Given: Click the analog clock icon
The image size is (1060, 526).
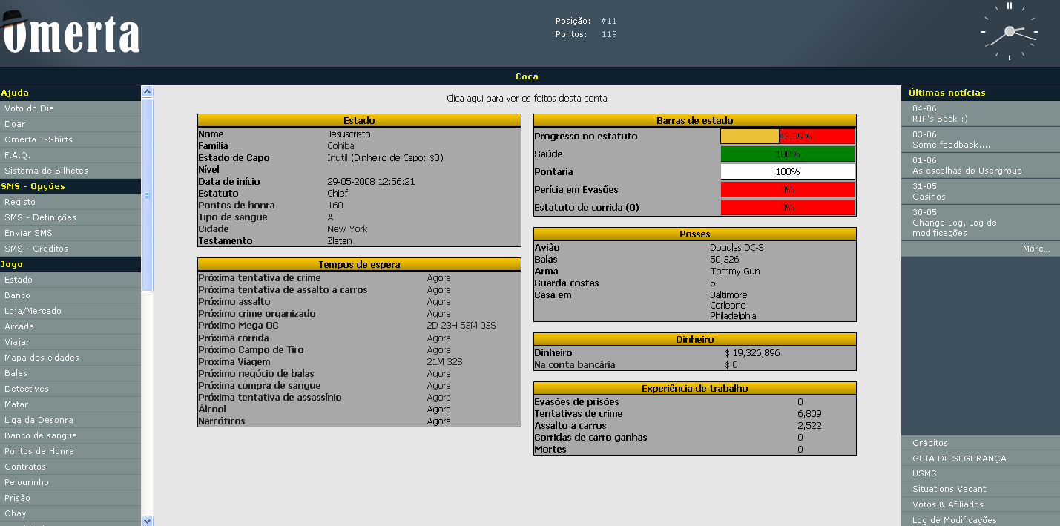Looking at the screenshot, I should pos(1009,32).
